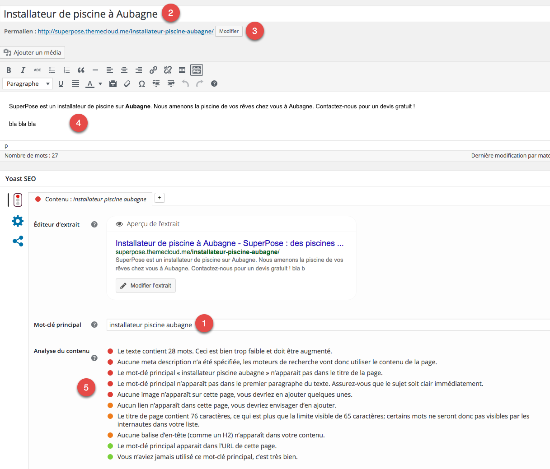Image resolution: width=550 pixels, height=469 pixels.
Task: Open Yoast social share tab
Action: pos(18,241)
